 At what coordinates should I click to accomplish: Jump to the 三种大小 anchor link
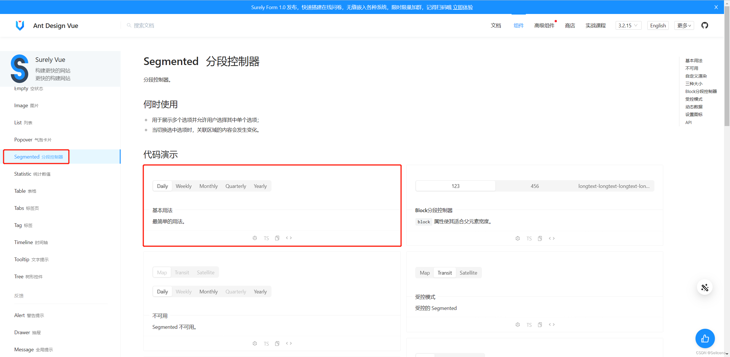694,84
